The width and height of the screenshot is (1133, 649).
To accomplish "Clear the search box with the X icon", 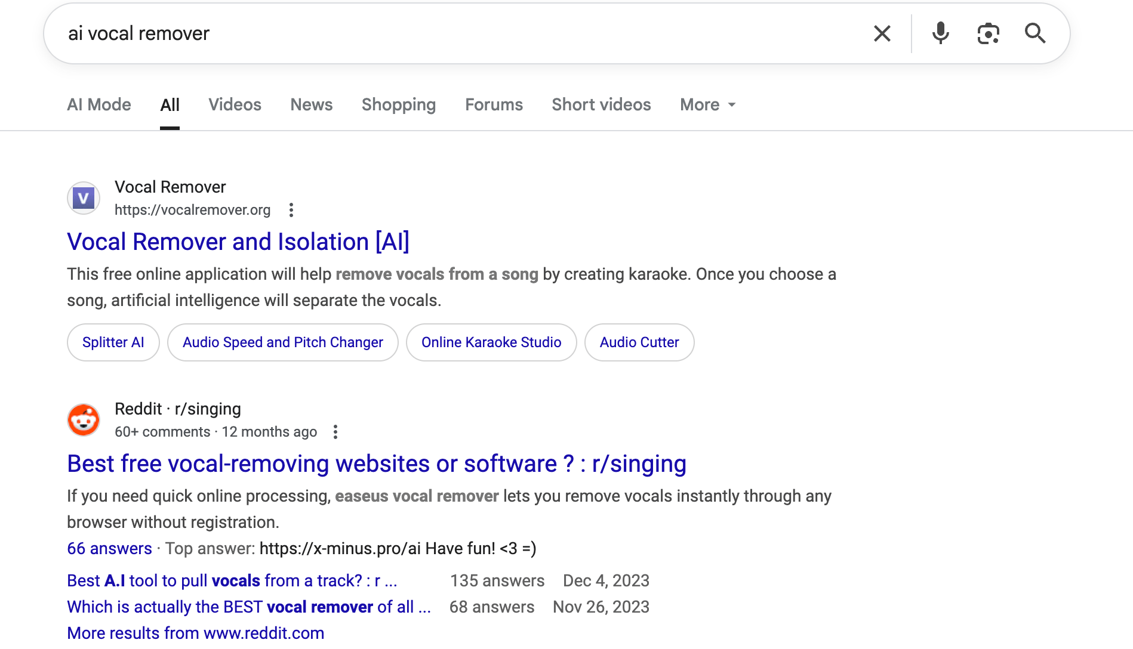I will tap(882, 33).
